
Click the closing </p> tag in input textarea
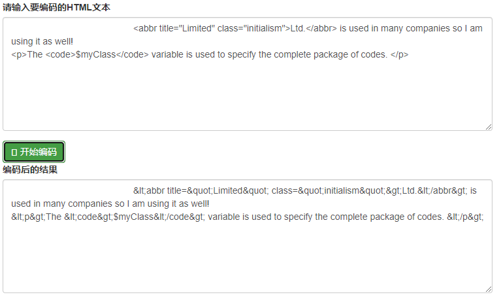pos(399,55)
